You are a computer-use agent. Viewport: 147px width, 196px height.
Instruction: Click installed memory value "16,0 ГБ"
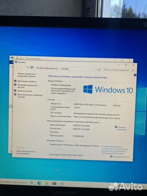tap(77, 107)
